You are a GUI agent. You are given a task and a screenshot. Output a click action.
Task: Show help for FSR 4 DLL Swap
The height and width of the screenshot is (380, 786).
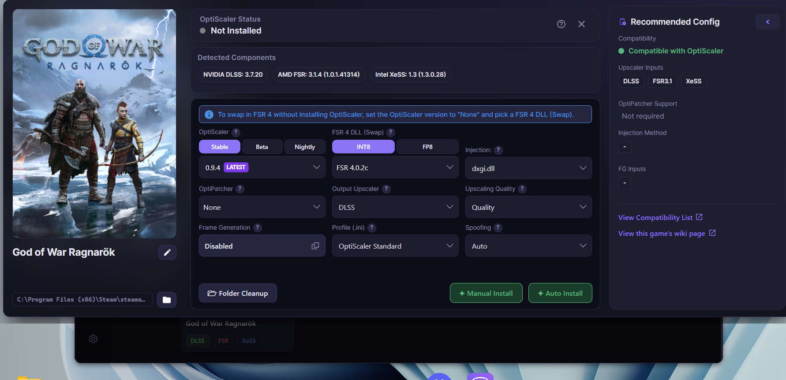pos(391,132)
